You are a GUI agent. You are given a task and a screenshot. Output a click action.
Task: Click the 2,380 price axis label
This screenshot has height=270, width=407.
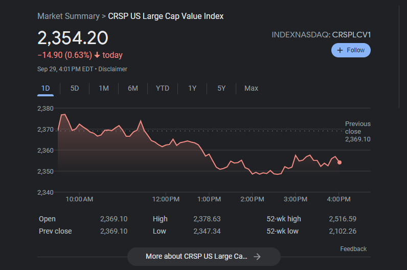(x=46, y=109)
